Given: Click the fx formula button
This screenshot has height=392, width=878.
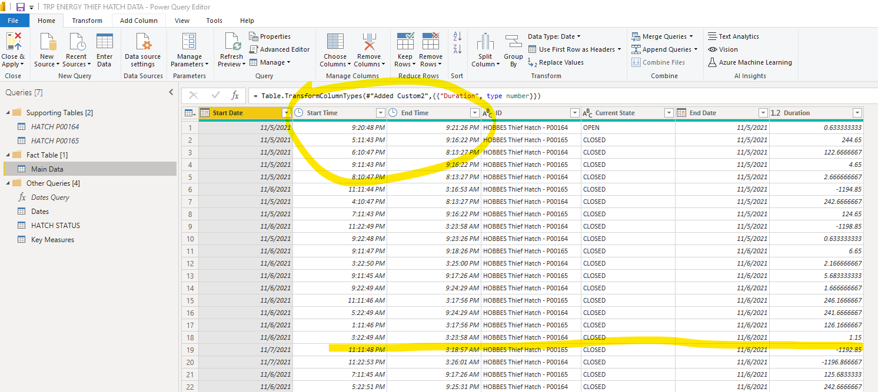Looking at the screenshot, I should point(235,95).
